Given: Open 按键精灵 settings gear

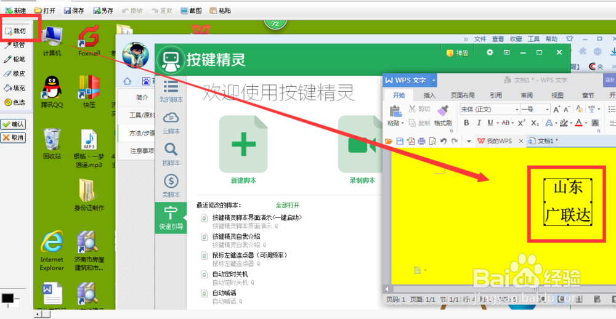Looking at the screenshot, I should click(490, 52).
